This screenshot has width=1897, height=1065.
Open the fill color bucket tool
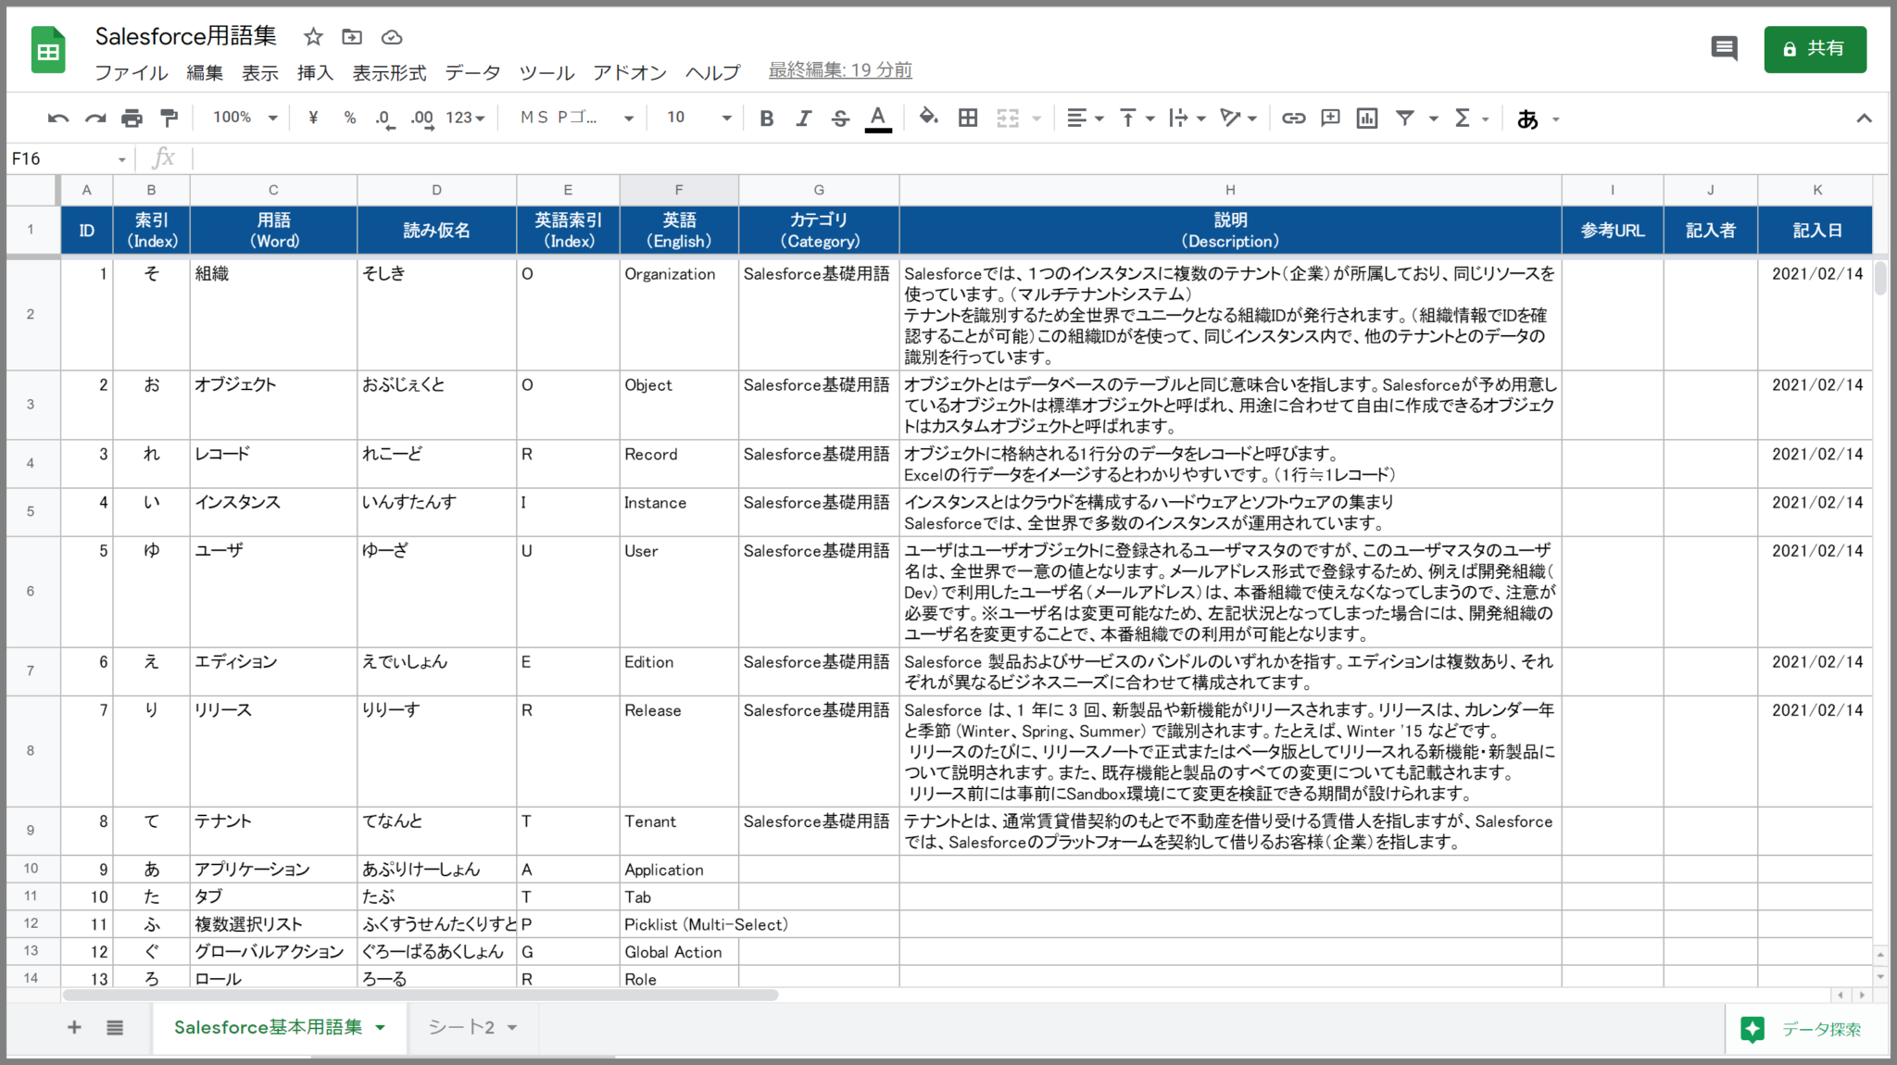coord(928,118)
